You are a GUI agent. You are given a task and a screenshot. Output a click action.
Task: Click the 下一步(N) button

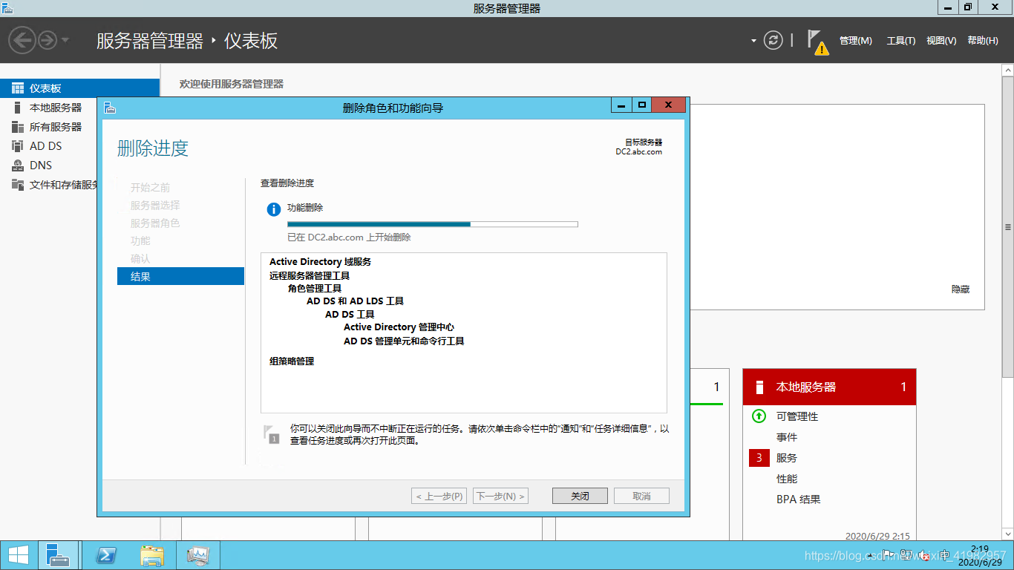pyautogui.click(x=500, y=496)
